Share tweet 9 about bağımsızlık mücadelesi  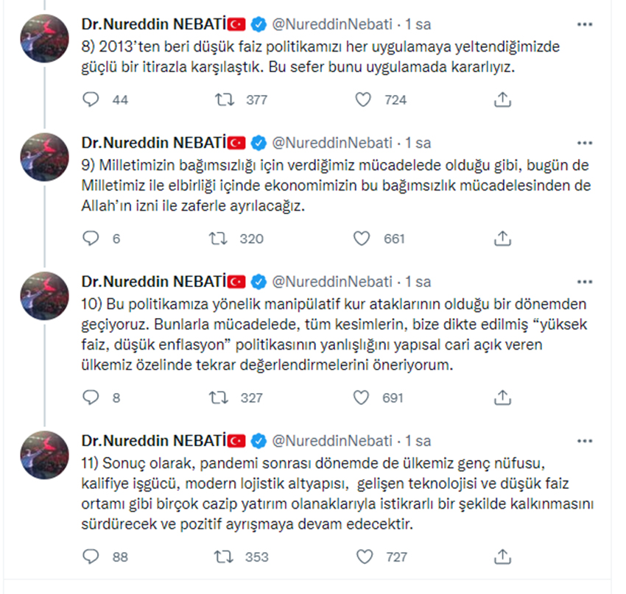(x=502, y=238)
